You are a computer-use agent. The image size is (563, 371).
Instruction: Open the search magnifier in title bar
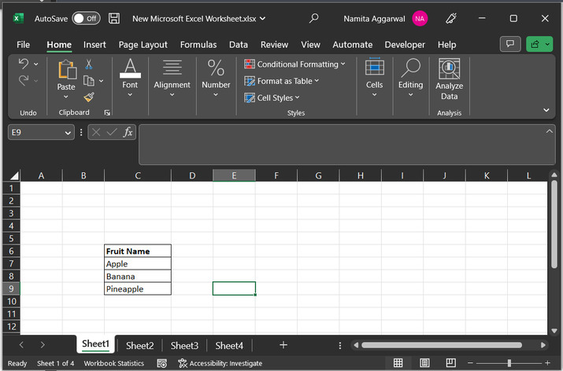pos(314,17)
